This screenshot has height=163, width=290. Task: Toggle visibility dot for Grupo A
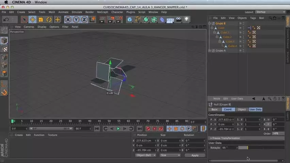coord(240,50)
